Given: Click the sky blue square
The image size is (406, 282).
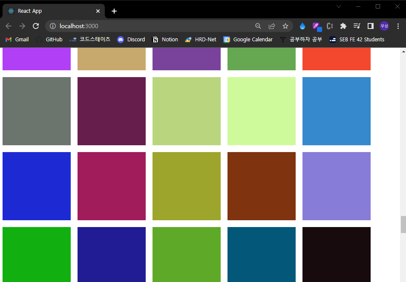Looking at the screenshot, I should click(337, 111).
